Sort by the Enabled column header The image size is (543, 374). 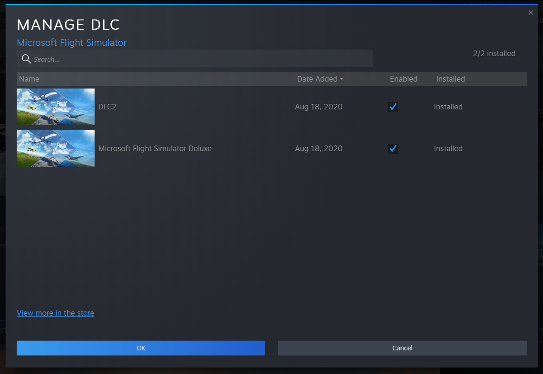click(403, 79)
